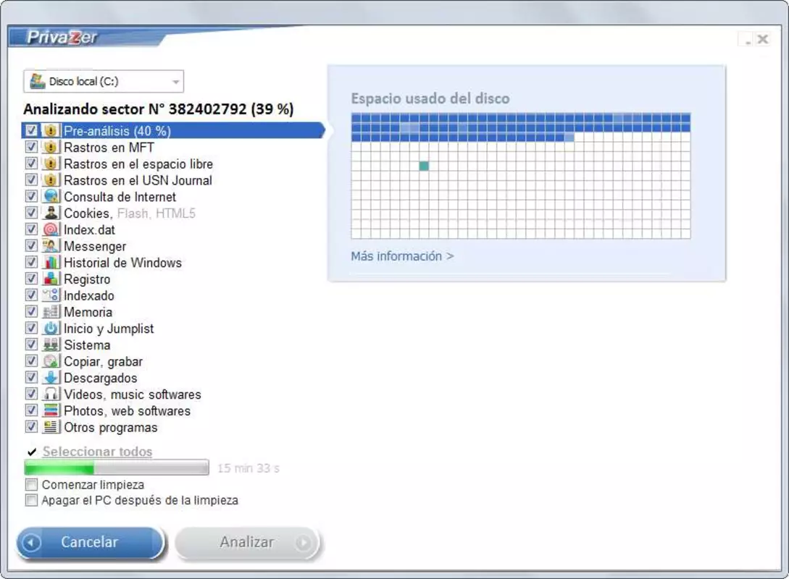Click the USN Journal shield icon
This screenshot has height=579, width=789.
coord(51,180)
